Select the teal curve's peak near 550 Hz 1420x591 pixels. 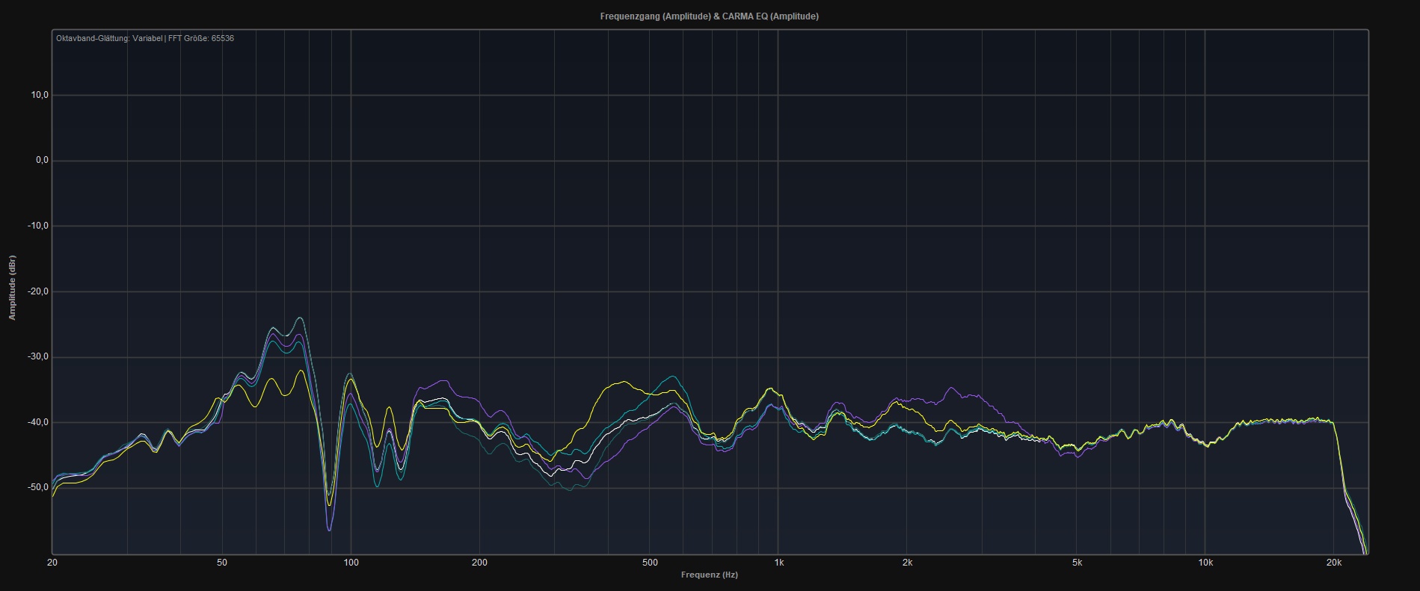(x=673, y=377)
